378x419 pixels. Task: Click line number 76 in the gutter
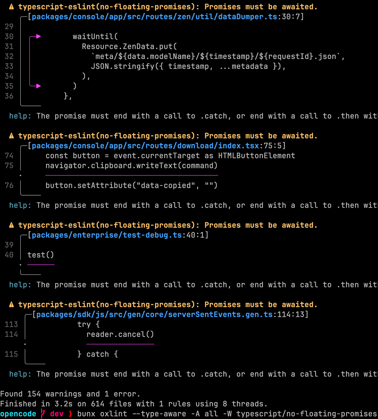9,185
